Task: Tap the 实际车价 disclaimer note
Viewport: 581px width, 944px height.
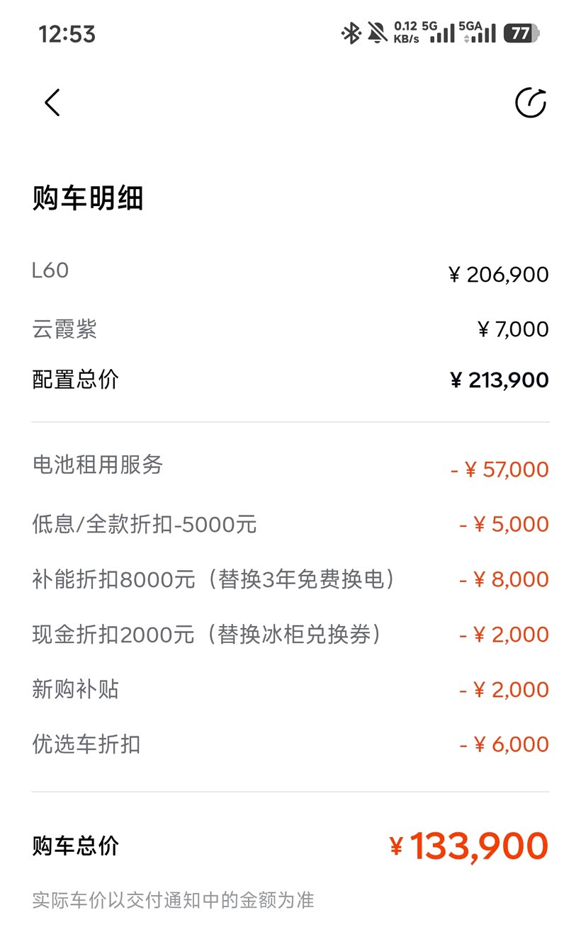Action: [173, 901]
